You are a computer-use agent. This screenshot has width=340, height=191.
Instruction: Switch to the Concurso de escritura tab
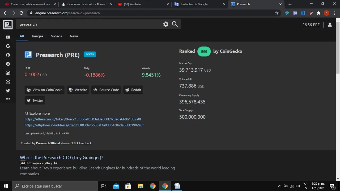click(87, 4)
